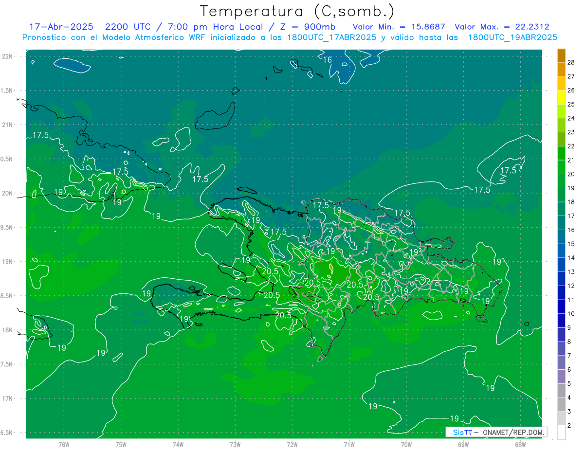Click legend value "22"
Viewport: 584px width, 451px height.
pos(571,146)
